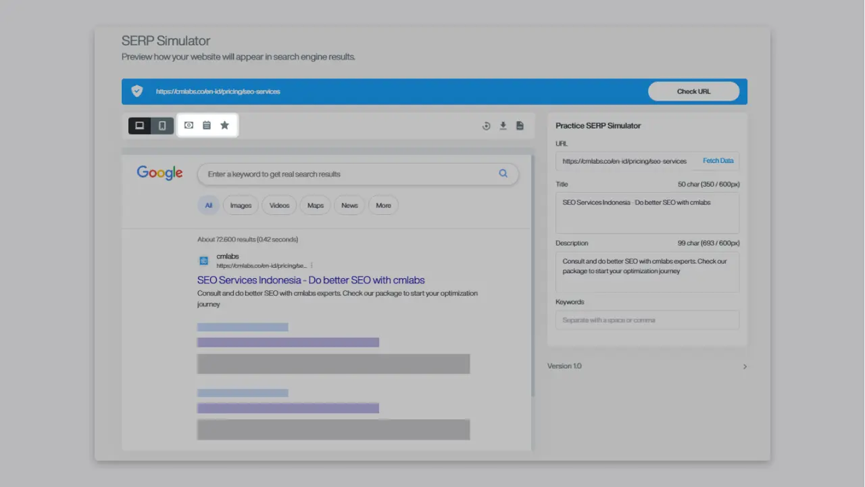Click the shield icon in the blue URL bar
This screenshot has width=865, height=487.
(x=137, y=91)
